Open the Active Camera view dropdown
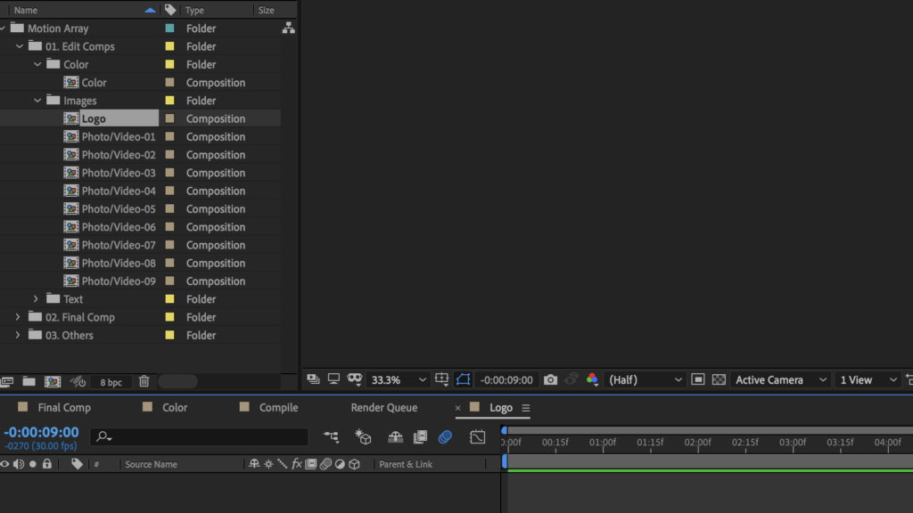Viewport: 913px width, 513px height. [x=780, y=379]
